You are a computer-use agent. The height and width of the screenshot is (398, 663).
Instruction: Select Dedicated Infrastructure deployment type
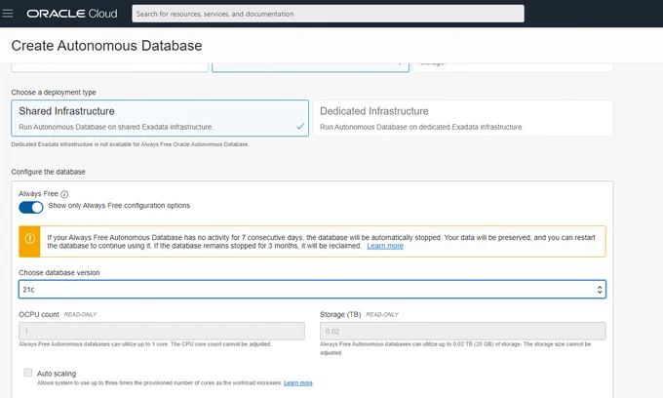click(x=462, y=118)
